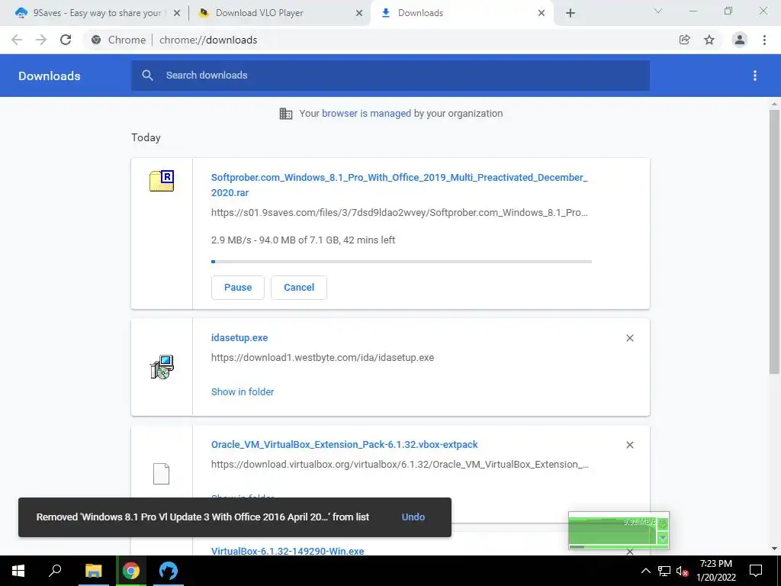This screenshot has height=586, width=781.
Task: Open Chrome's three-dot main menu
Action: [764, 40]
